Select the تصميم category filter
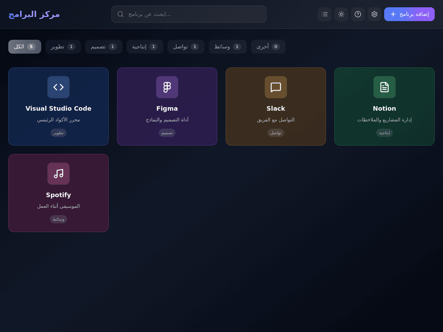443x332 pixels. [104, 47]
